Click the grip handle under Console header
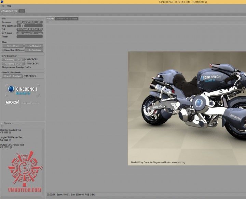 tap(2, 126)
